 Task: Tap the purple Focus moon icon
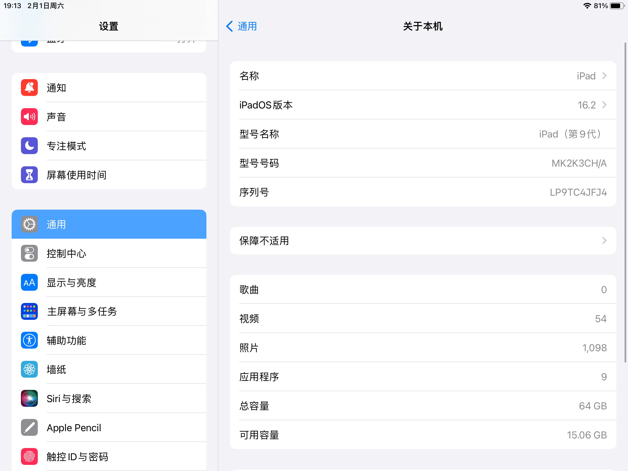(29, 146)
